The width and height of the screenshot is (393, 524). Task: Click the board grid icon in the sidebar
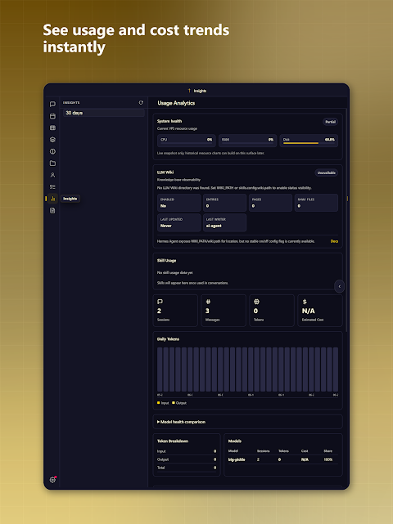(x=52, y=128)
